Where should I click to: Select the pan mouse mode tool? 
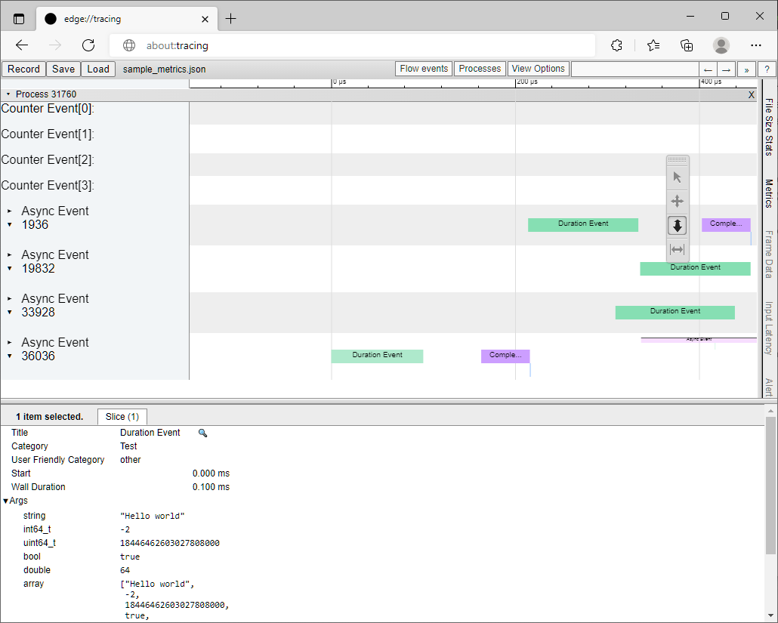[x=678, y=201]
